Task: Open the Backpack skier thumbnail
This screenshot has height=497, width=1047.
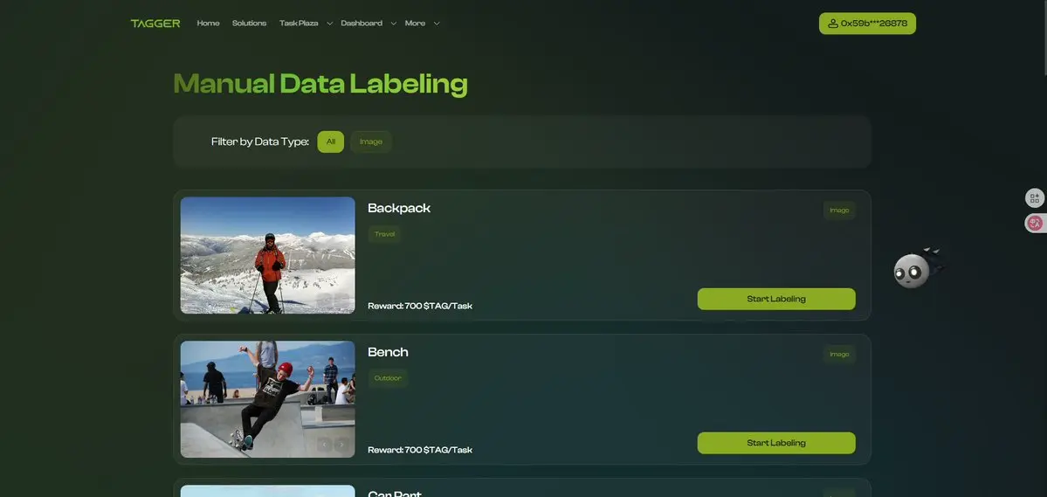Action: click(x=268, y=255)
